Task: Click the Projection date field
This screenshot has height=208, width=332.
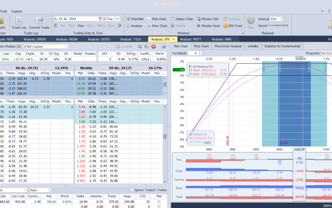Action: tap(326, 53)
